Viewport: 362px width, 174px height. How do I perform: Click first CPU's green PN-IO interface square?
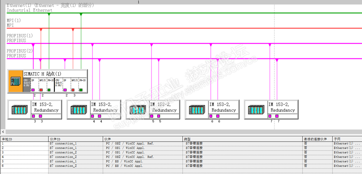pos(49,90)
